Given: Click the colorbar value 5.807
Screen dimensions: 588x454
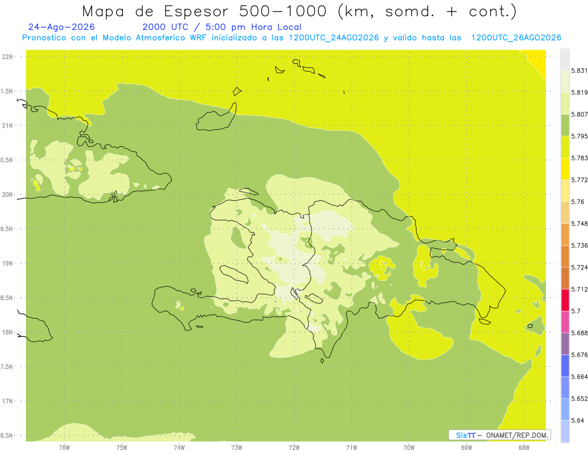Looking at the screenshot, I should point(580,114).
